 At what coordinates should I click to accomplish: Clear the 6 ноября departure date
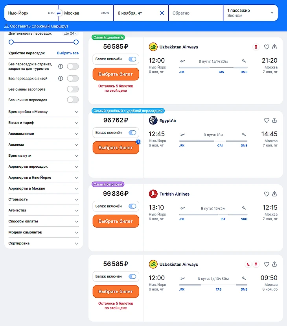pyautogui.click(x=162, y=13)
